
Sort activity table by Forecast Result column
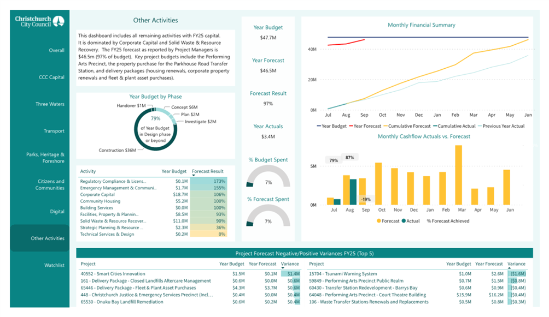(208, 171)
